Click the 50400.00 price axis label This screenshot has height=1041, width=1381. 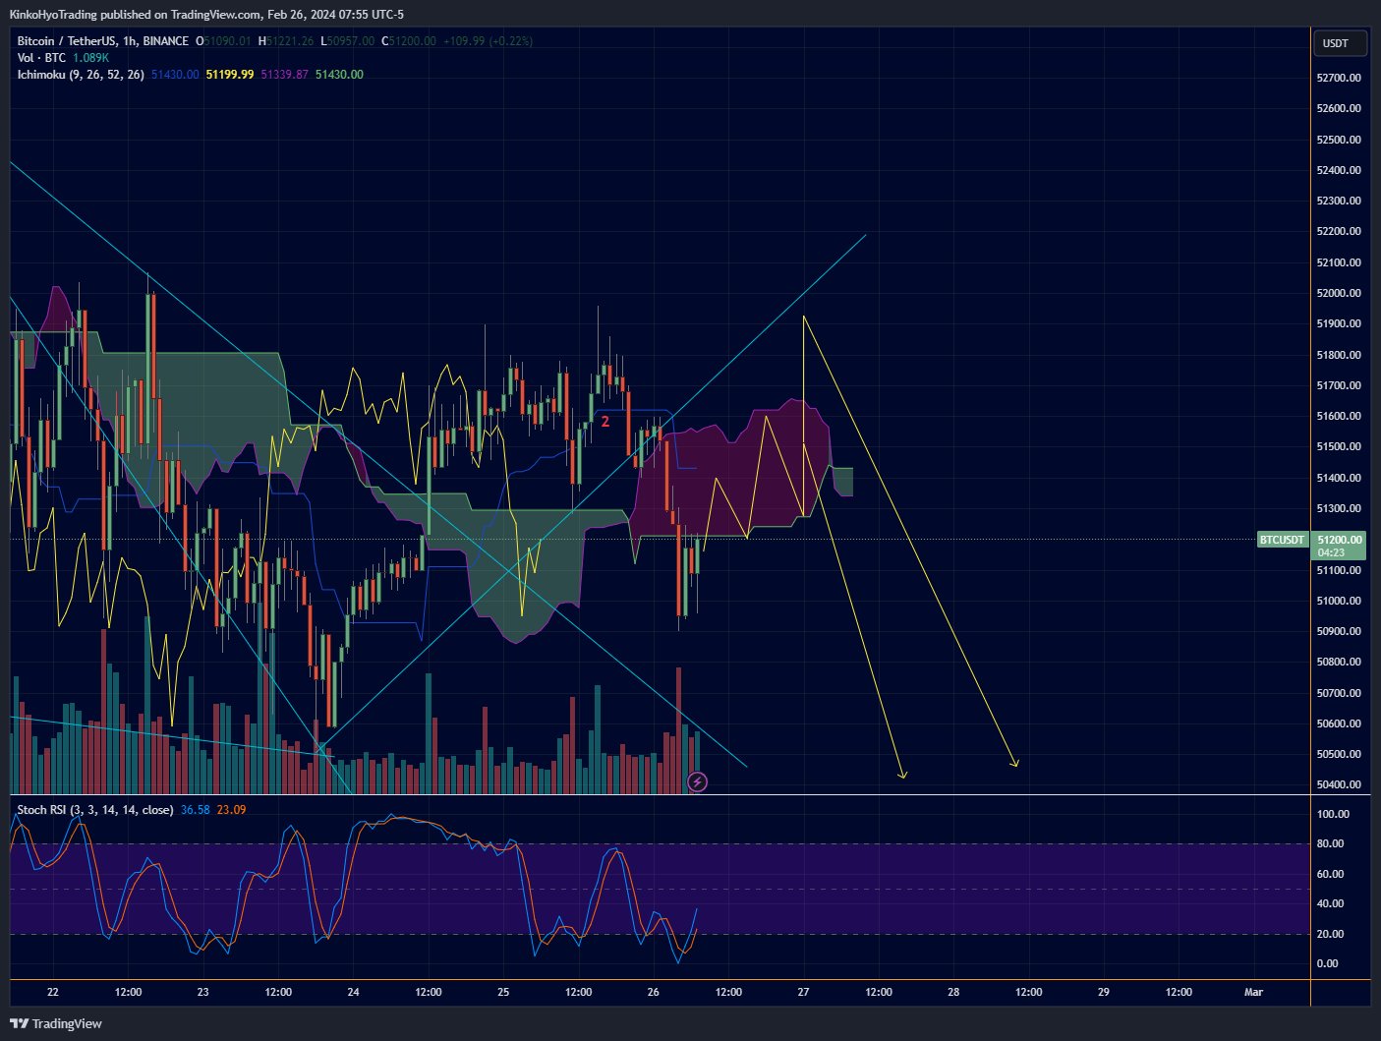(x=1339, y=784)
